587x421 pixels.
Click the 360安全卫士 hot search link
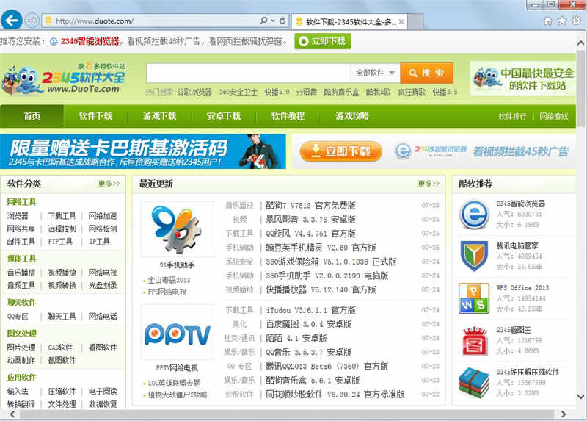238,92
